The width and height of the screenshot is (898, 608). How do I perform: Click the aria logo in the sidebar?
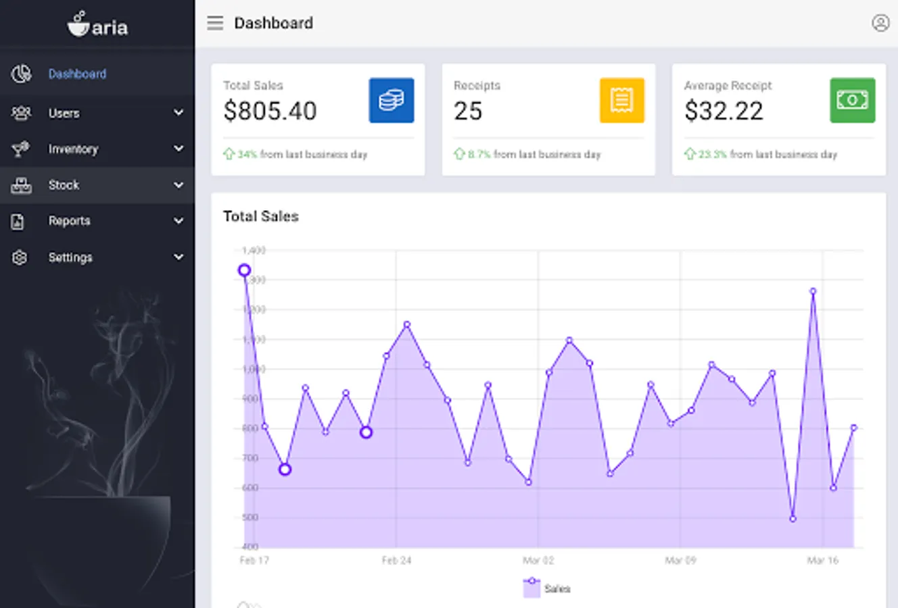point(97,24)
